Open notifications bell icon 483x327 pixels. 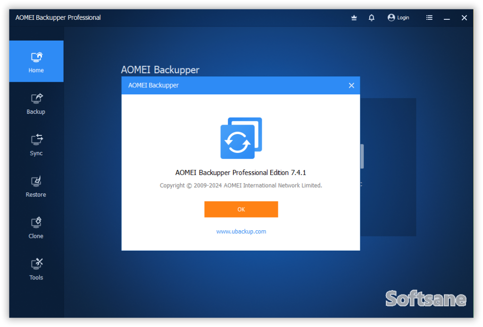click(372, 17)
